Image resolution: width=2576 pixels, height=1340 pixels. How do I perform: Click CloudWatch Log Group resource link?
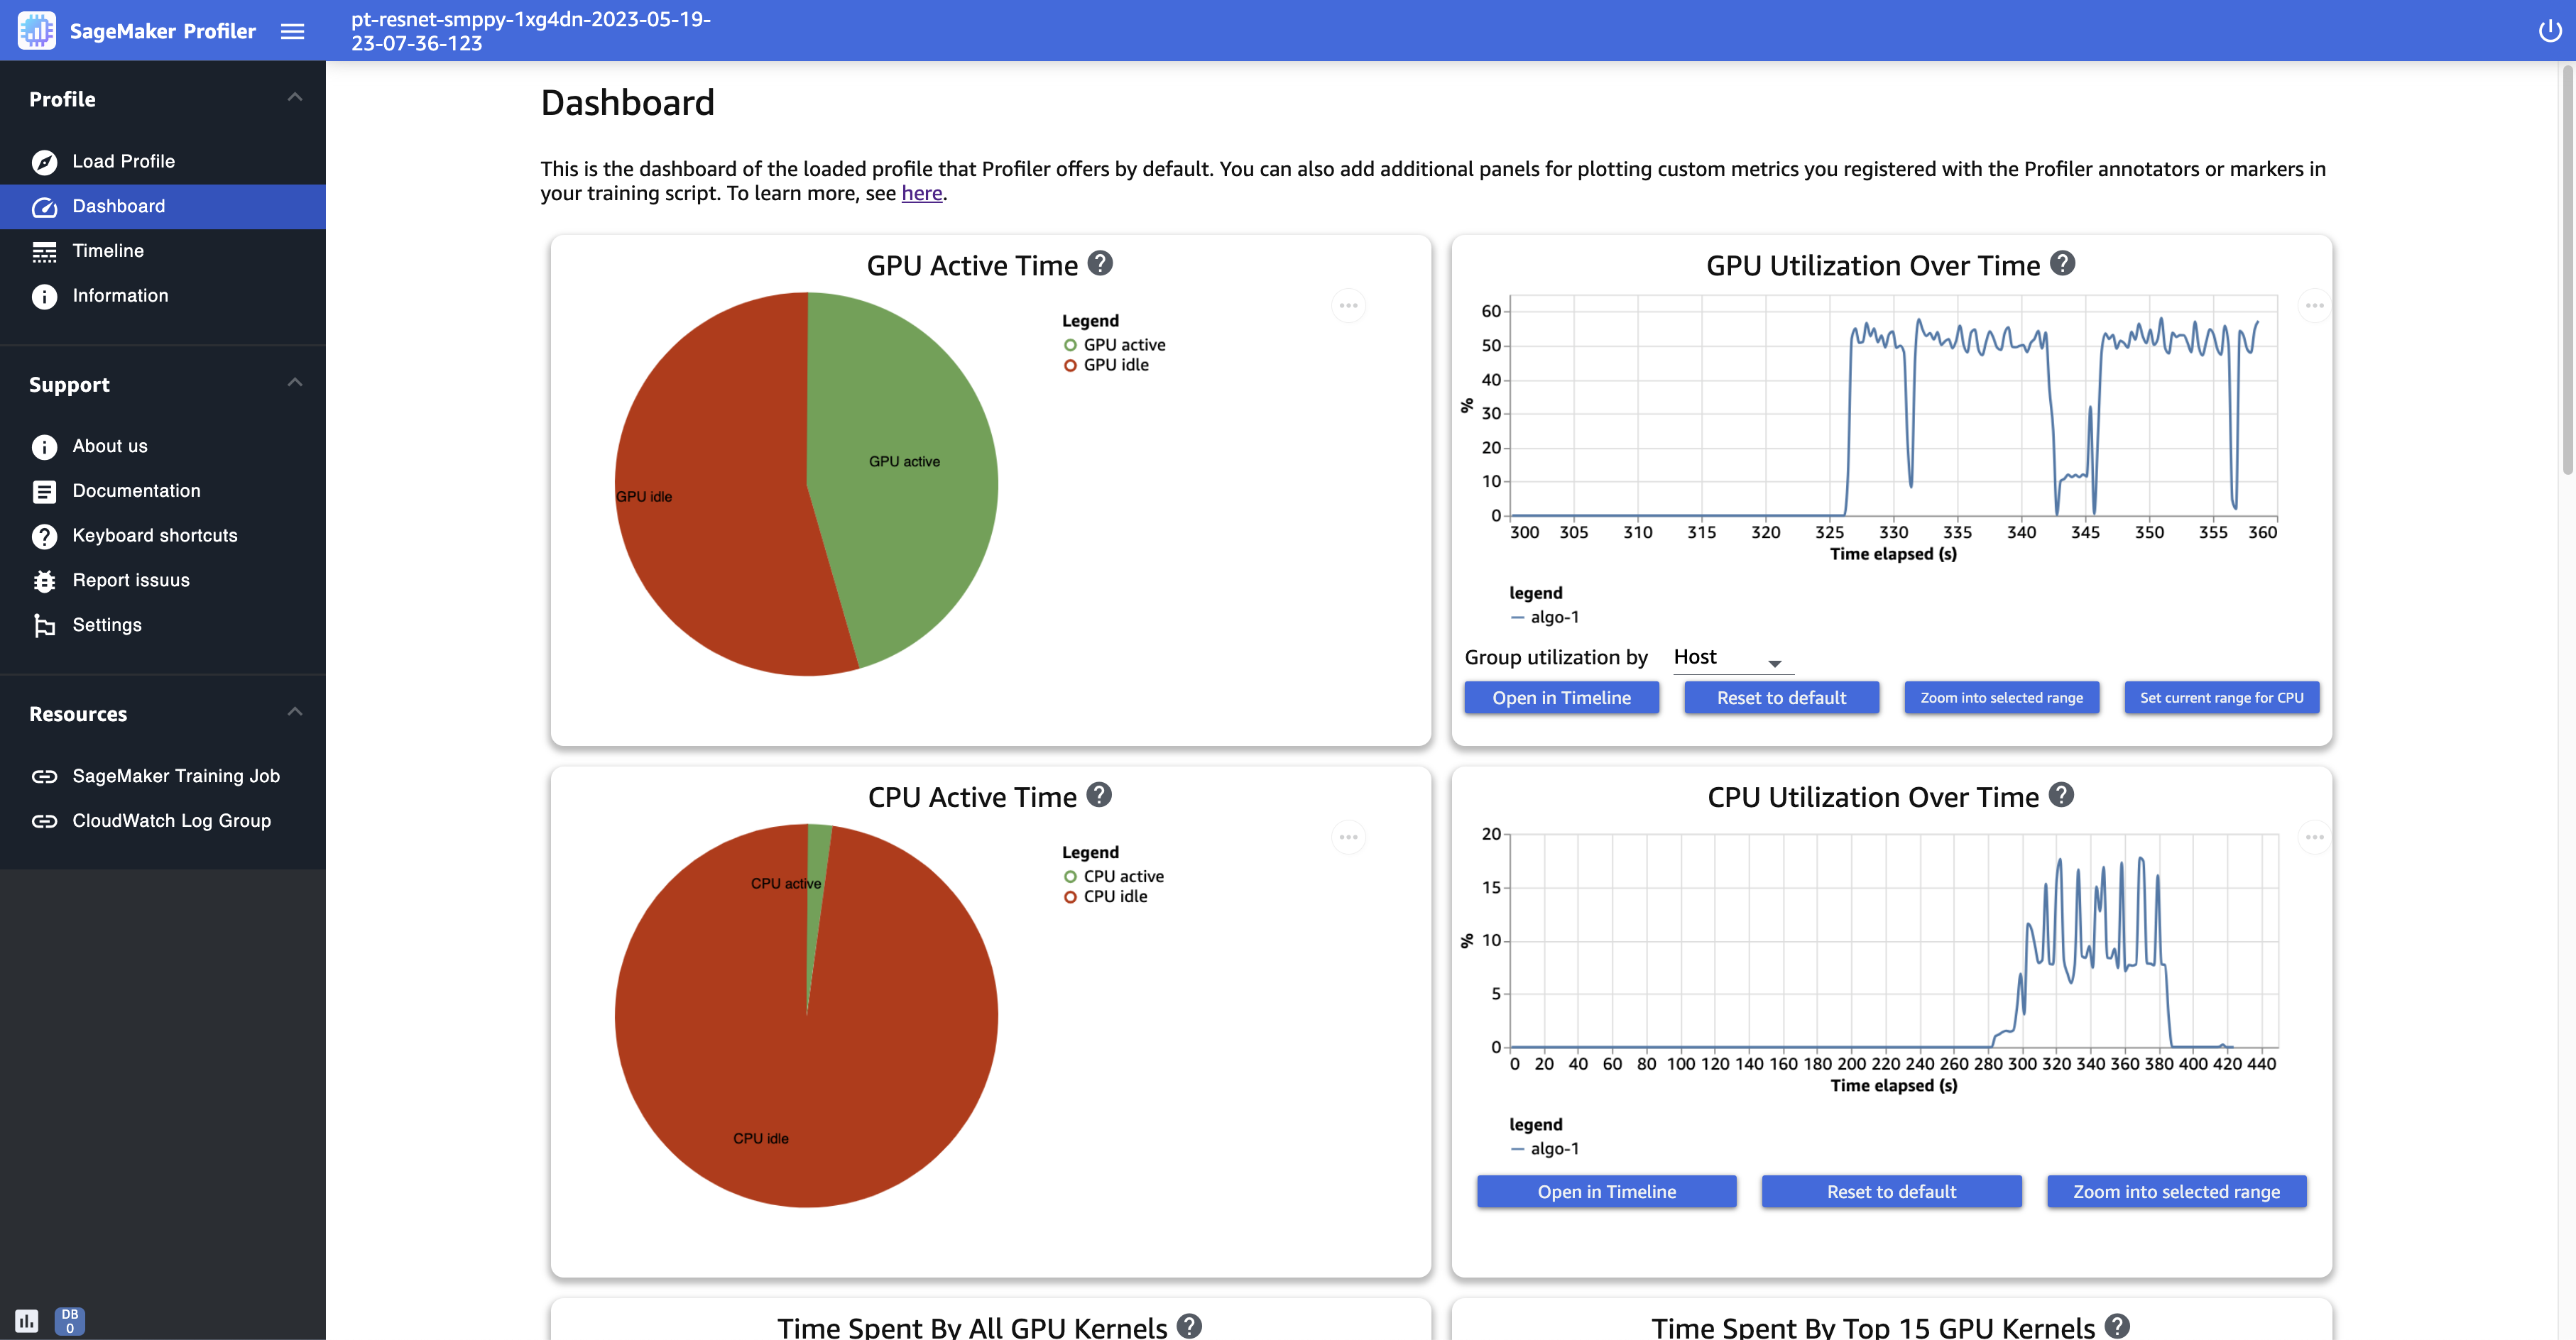point(170,819)
